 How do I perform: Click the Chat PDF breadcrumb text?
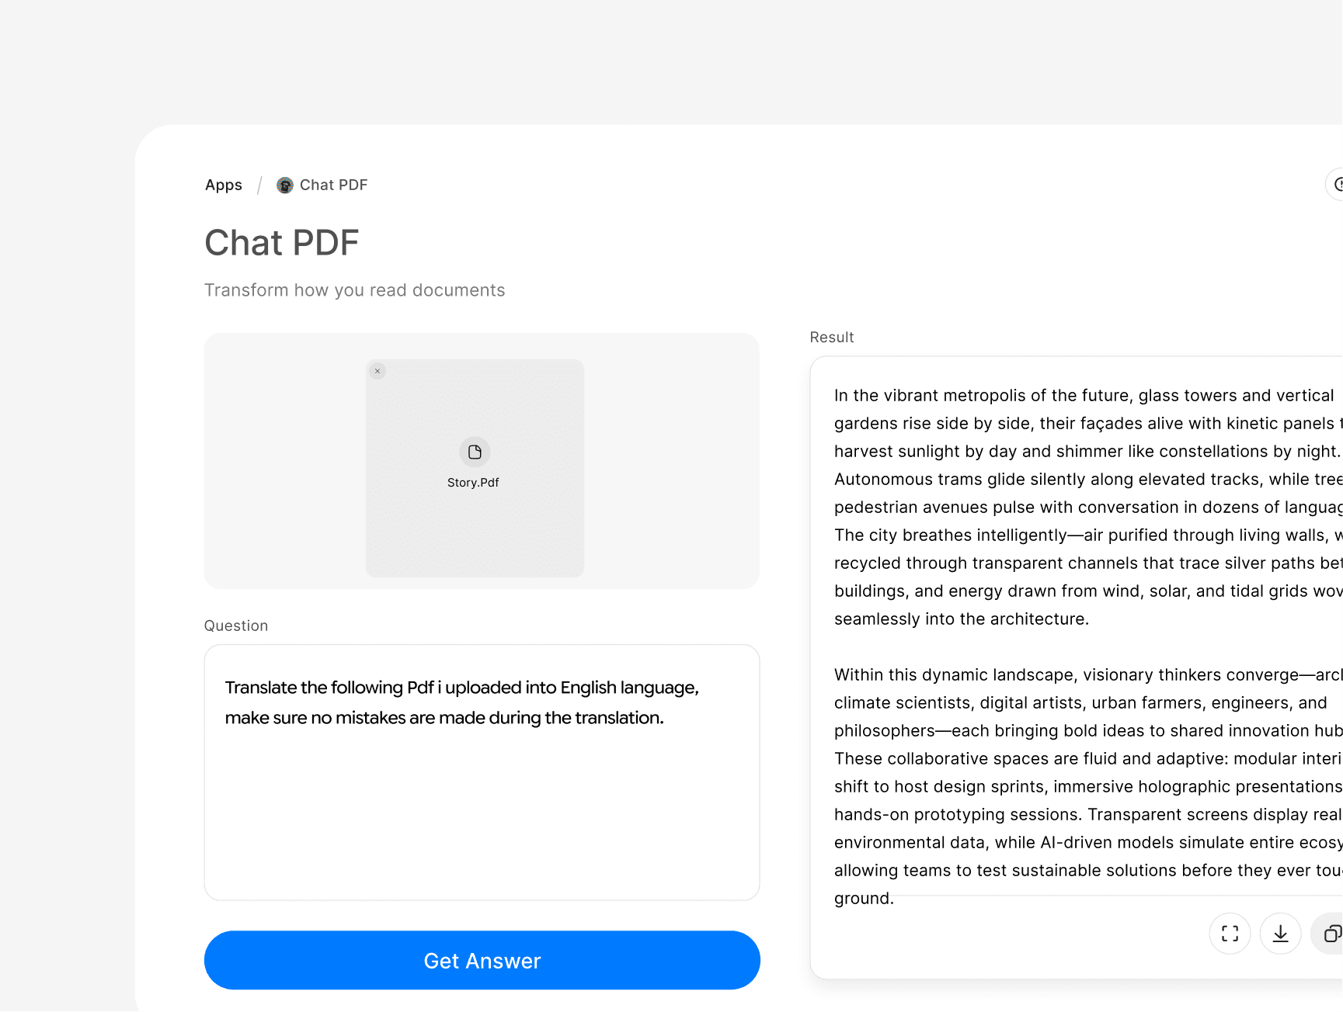point(333,185)
